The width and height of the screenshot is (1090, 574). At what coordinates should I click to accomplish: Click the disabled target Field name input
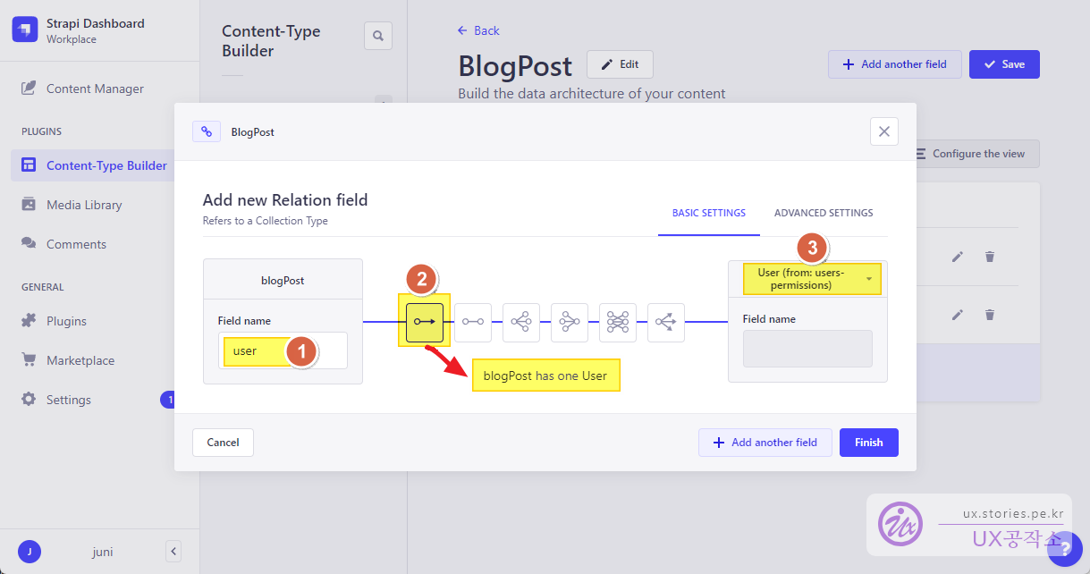point(807,349)
